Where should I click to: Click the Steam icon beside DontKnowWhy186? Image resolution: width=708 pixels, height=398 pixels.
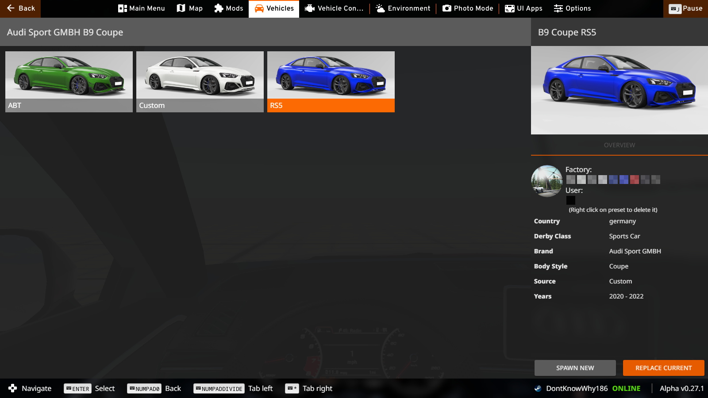[x=538, y=389]
